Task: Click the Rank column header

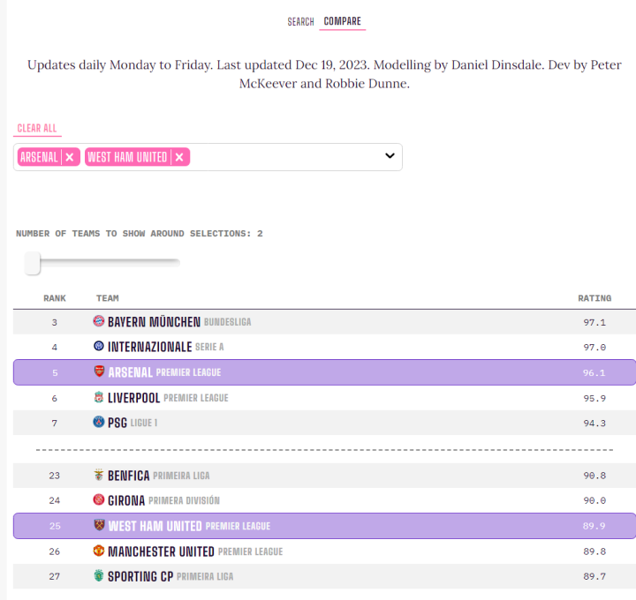Action: (x=55, y=298)
